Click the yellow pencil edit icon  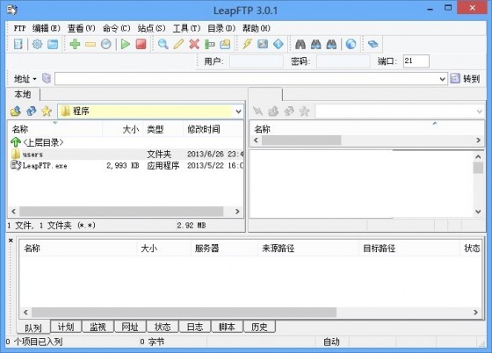tap(178, 44)
